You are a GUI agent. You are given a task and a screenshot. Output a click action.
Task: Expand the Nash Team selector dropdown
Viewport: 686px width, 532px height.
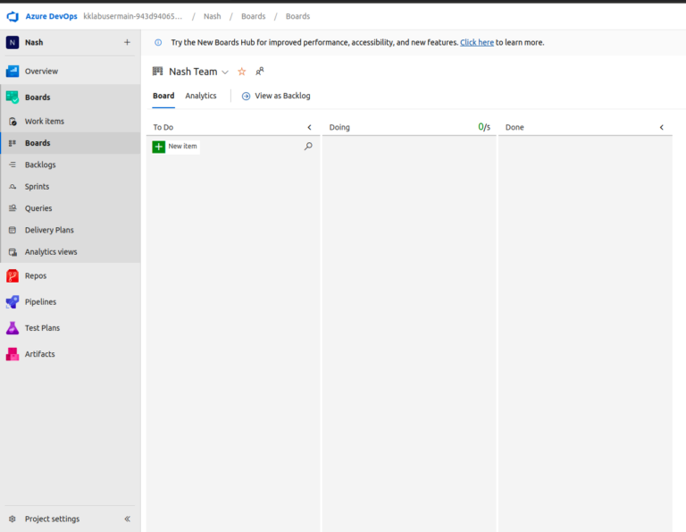pos(225,72)
